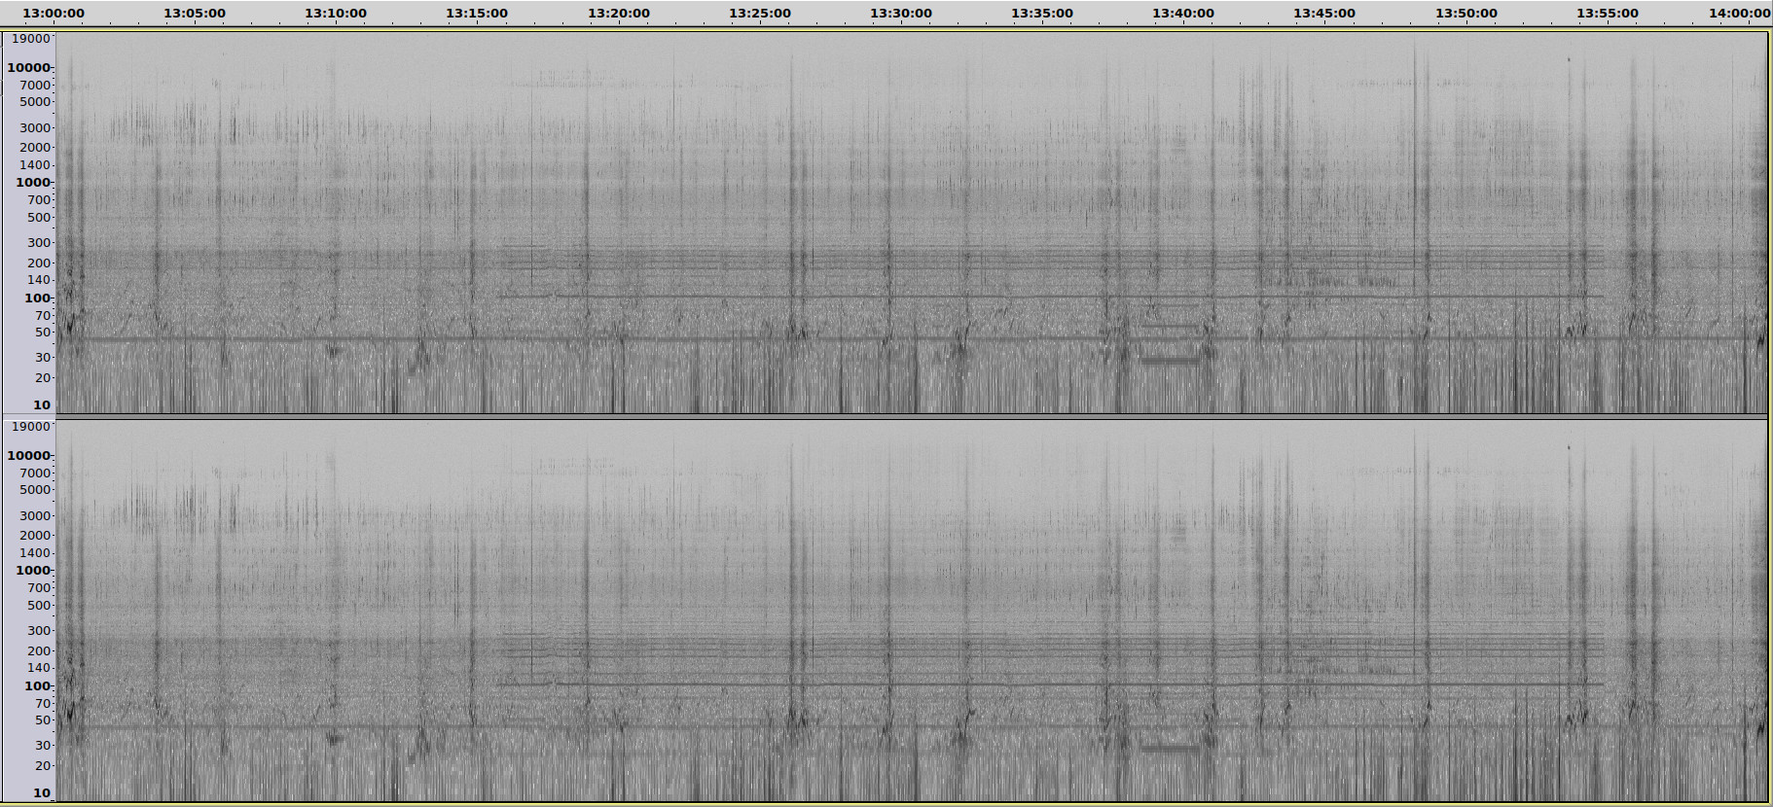Click the 13:25:00 time ruler label
The height and width of the screenshot is (807, 1773).
click(760, 14)
